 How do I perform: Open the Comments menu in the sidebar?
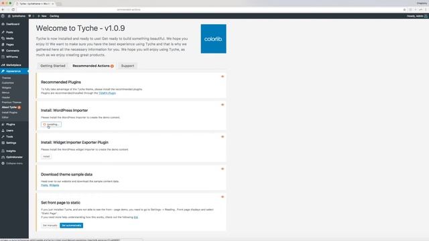pyautogui.click(x=12, y=51)
